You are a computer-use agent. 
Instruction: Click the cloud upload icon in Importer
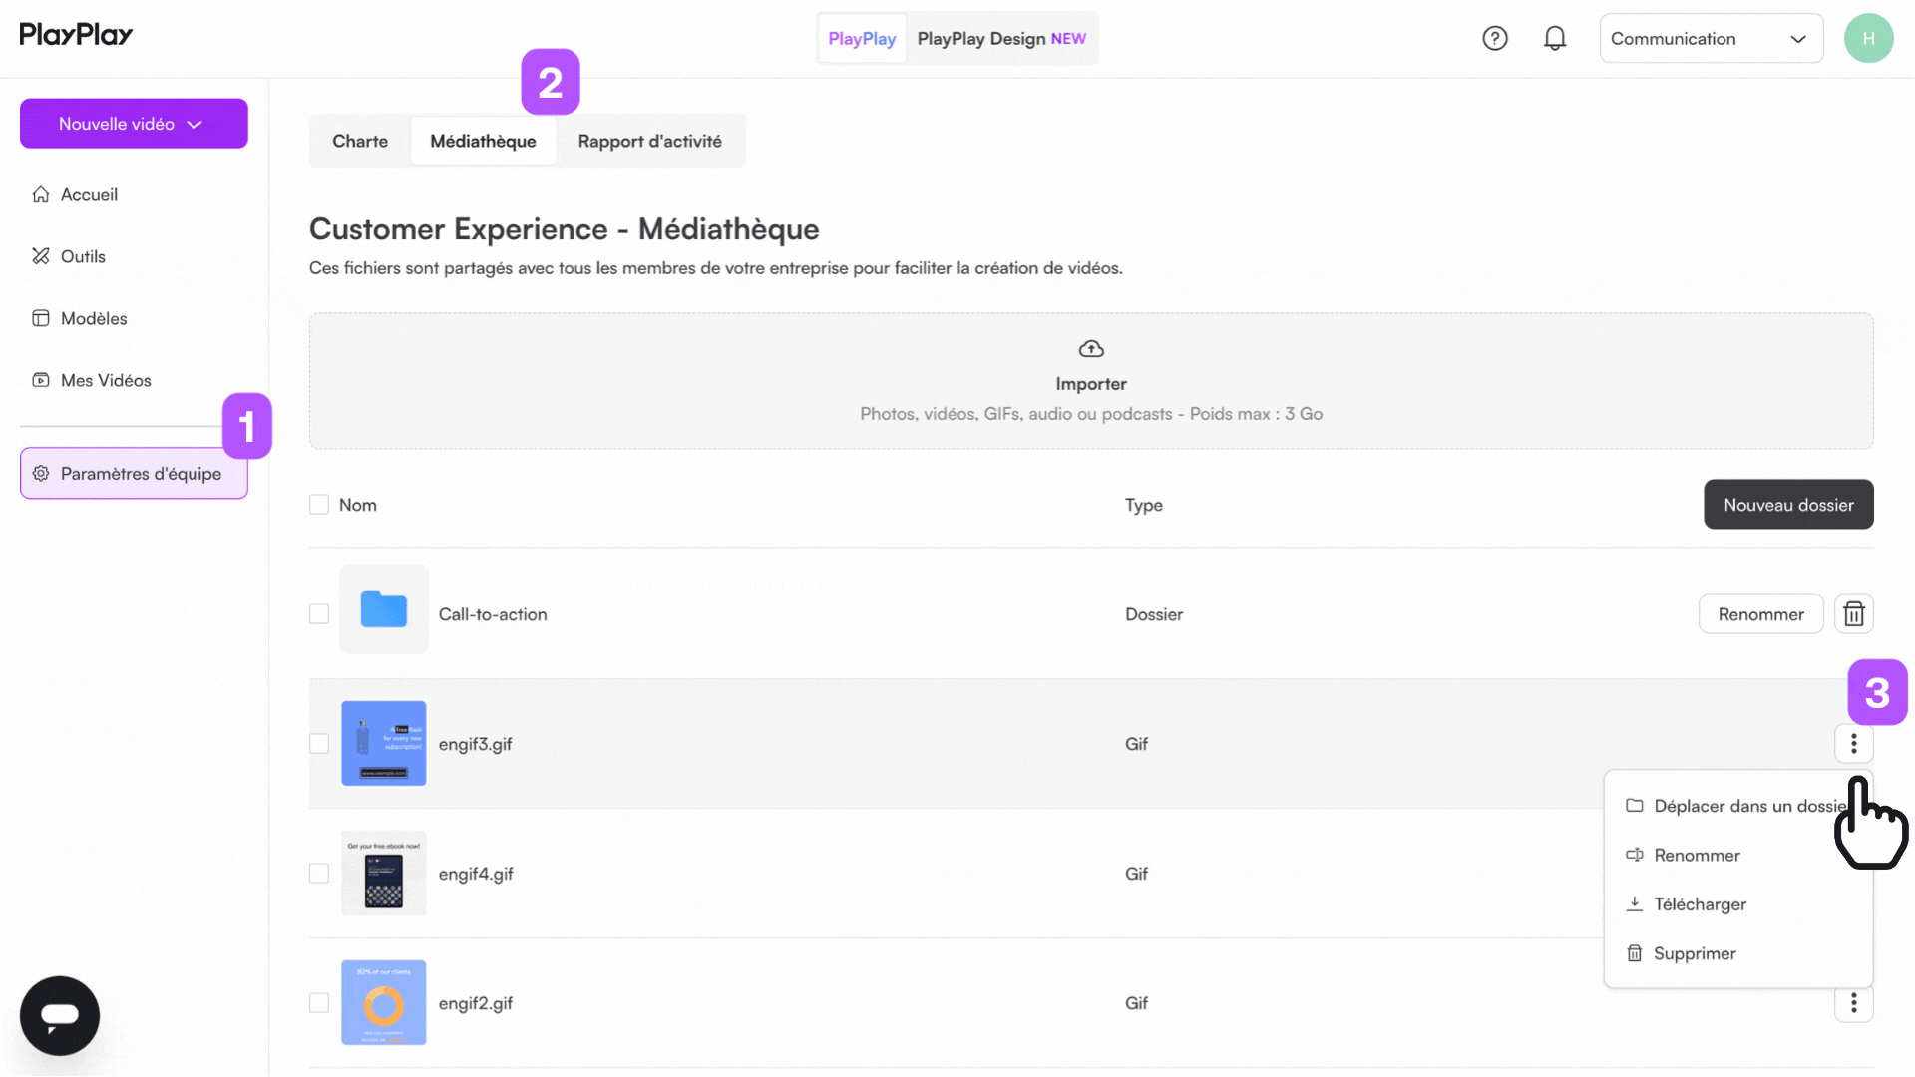point(1091,349)
